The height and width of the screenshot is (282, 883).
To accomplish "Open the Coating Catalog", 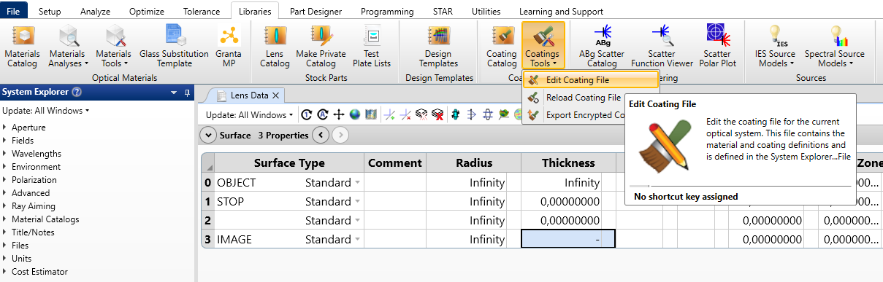I will point(502,47).
